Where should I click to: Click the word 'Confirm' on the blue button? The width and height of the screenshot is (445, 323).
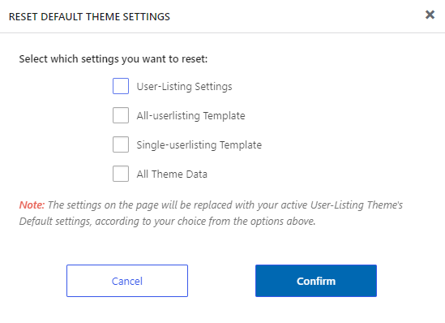click(316, 282)
